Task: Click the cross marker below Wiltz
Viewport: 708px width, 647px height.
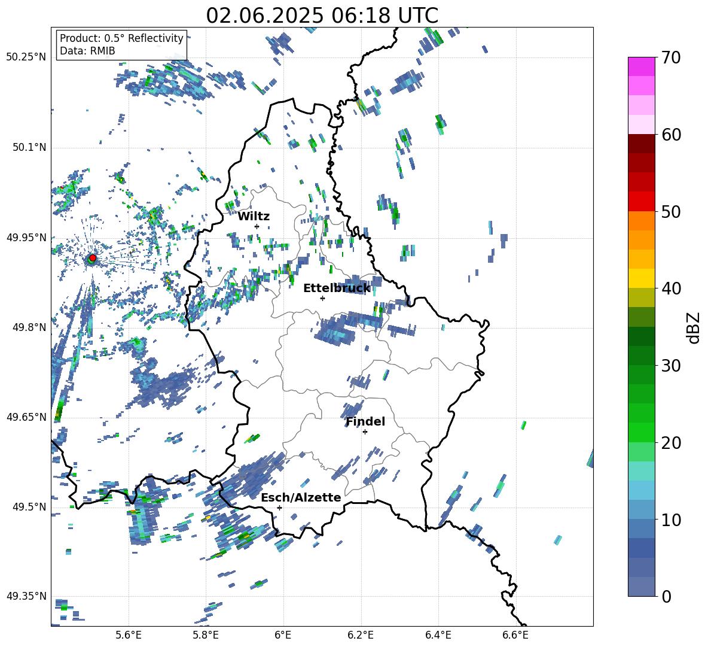Action: coord(257,226)
